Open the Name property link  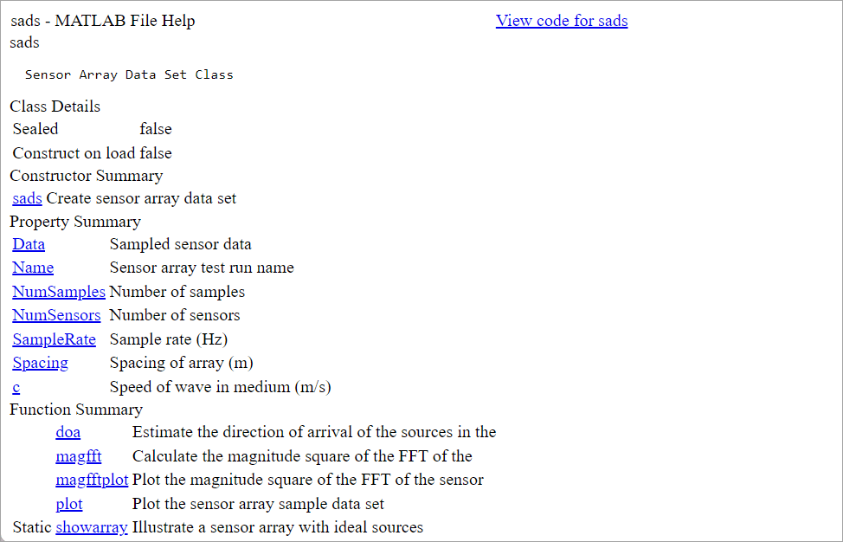click(33, 268)
